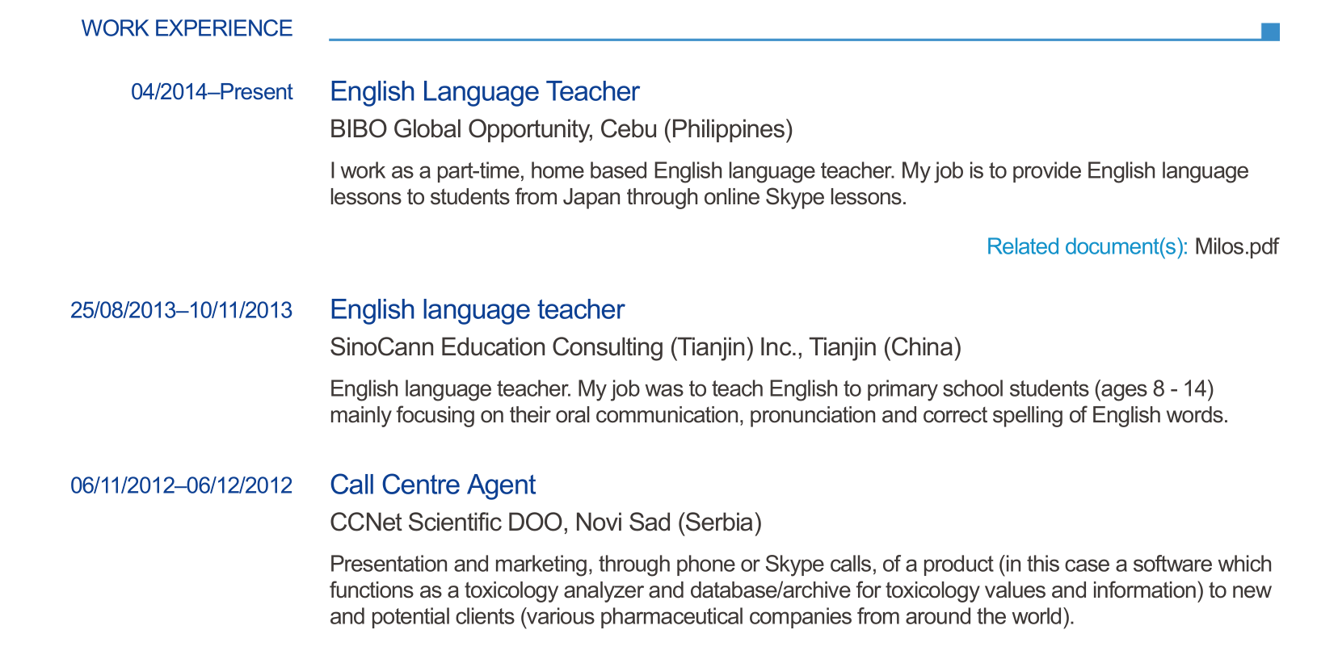Select the English Language Teacher job title
Screen dimensions: 1317x655
484,91
